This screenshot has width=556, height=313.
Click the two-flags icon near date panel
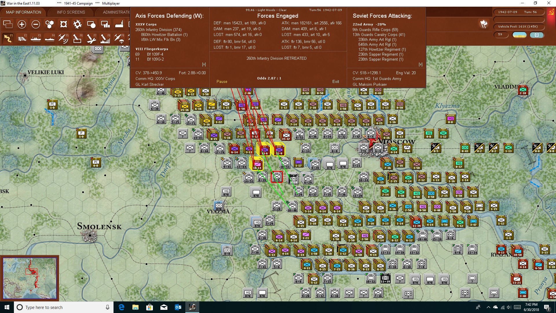pos(484,24)
